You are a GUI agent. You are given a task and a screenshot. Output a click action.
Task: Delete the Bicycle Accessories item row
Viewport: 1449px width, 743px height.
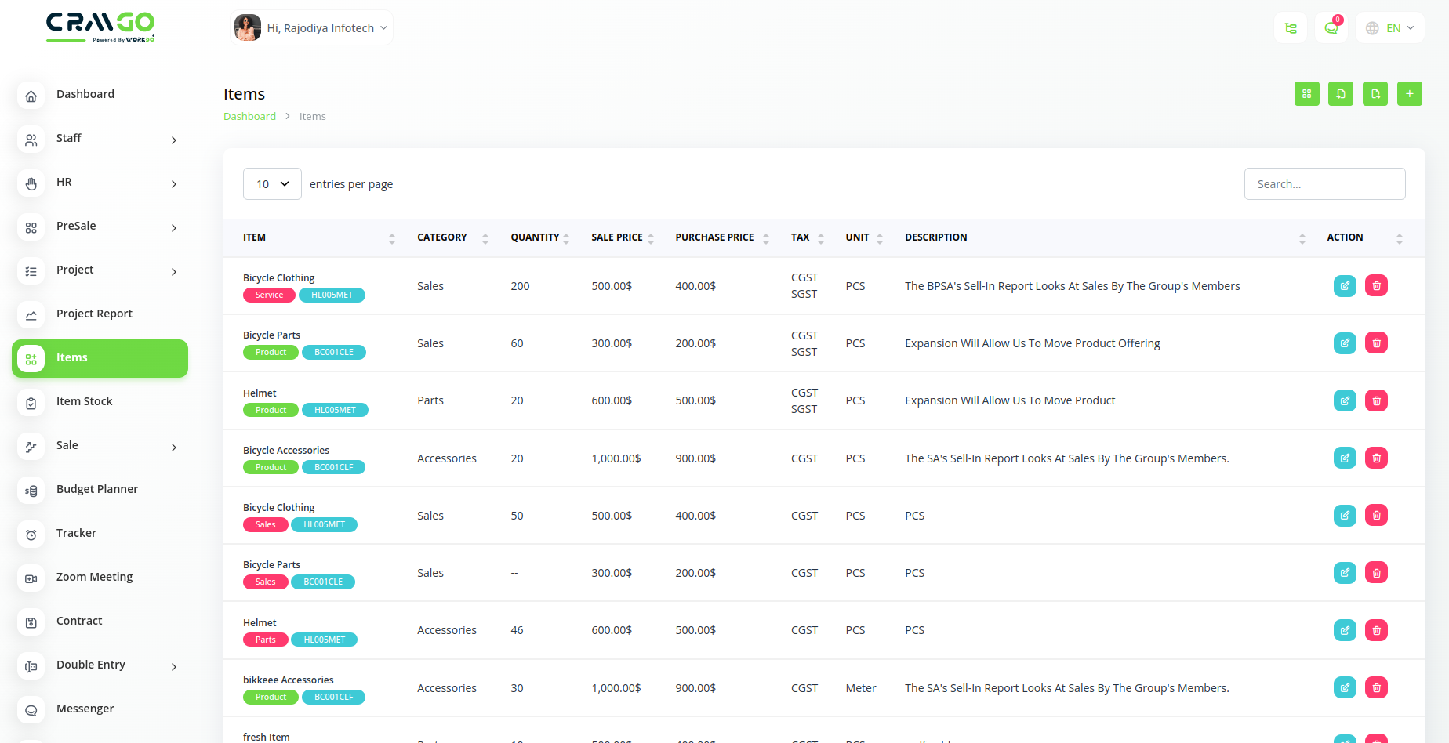click(x=1376, y=458)
